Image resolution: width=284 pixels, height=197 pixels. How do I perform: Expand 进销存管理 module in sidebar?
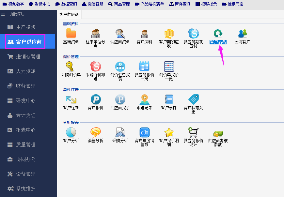(x=28, y=57)
